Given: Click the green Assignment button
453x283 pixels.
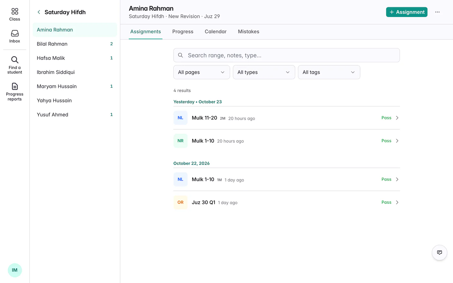Looking at the screenshot, I should pyautogui.click(x=406, y=12).
